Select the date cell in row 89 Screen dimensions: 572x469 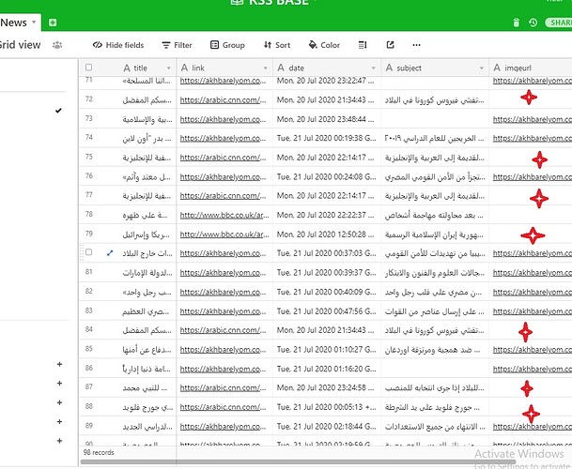[x=327, y=426]
